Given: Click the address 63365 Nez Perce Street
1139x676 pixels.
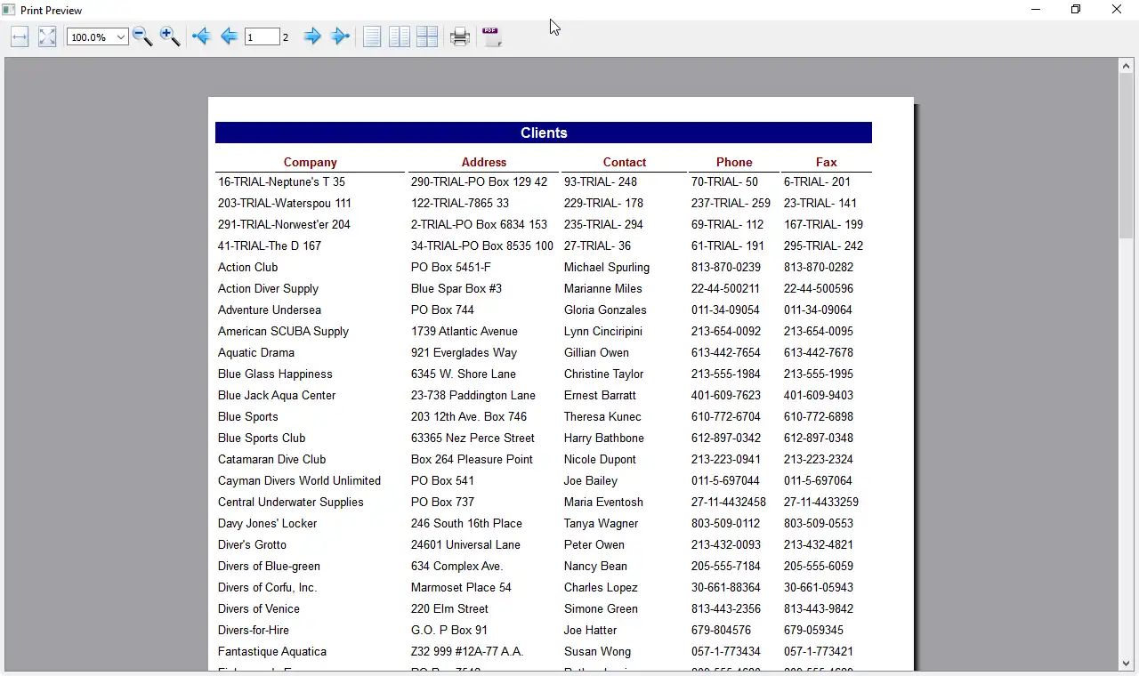Looking at the screenshot, I should click(x=473, y=438).
